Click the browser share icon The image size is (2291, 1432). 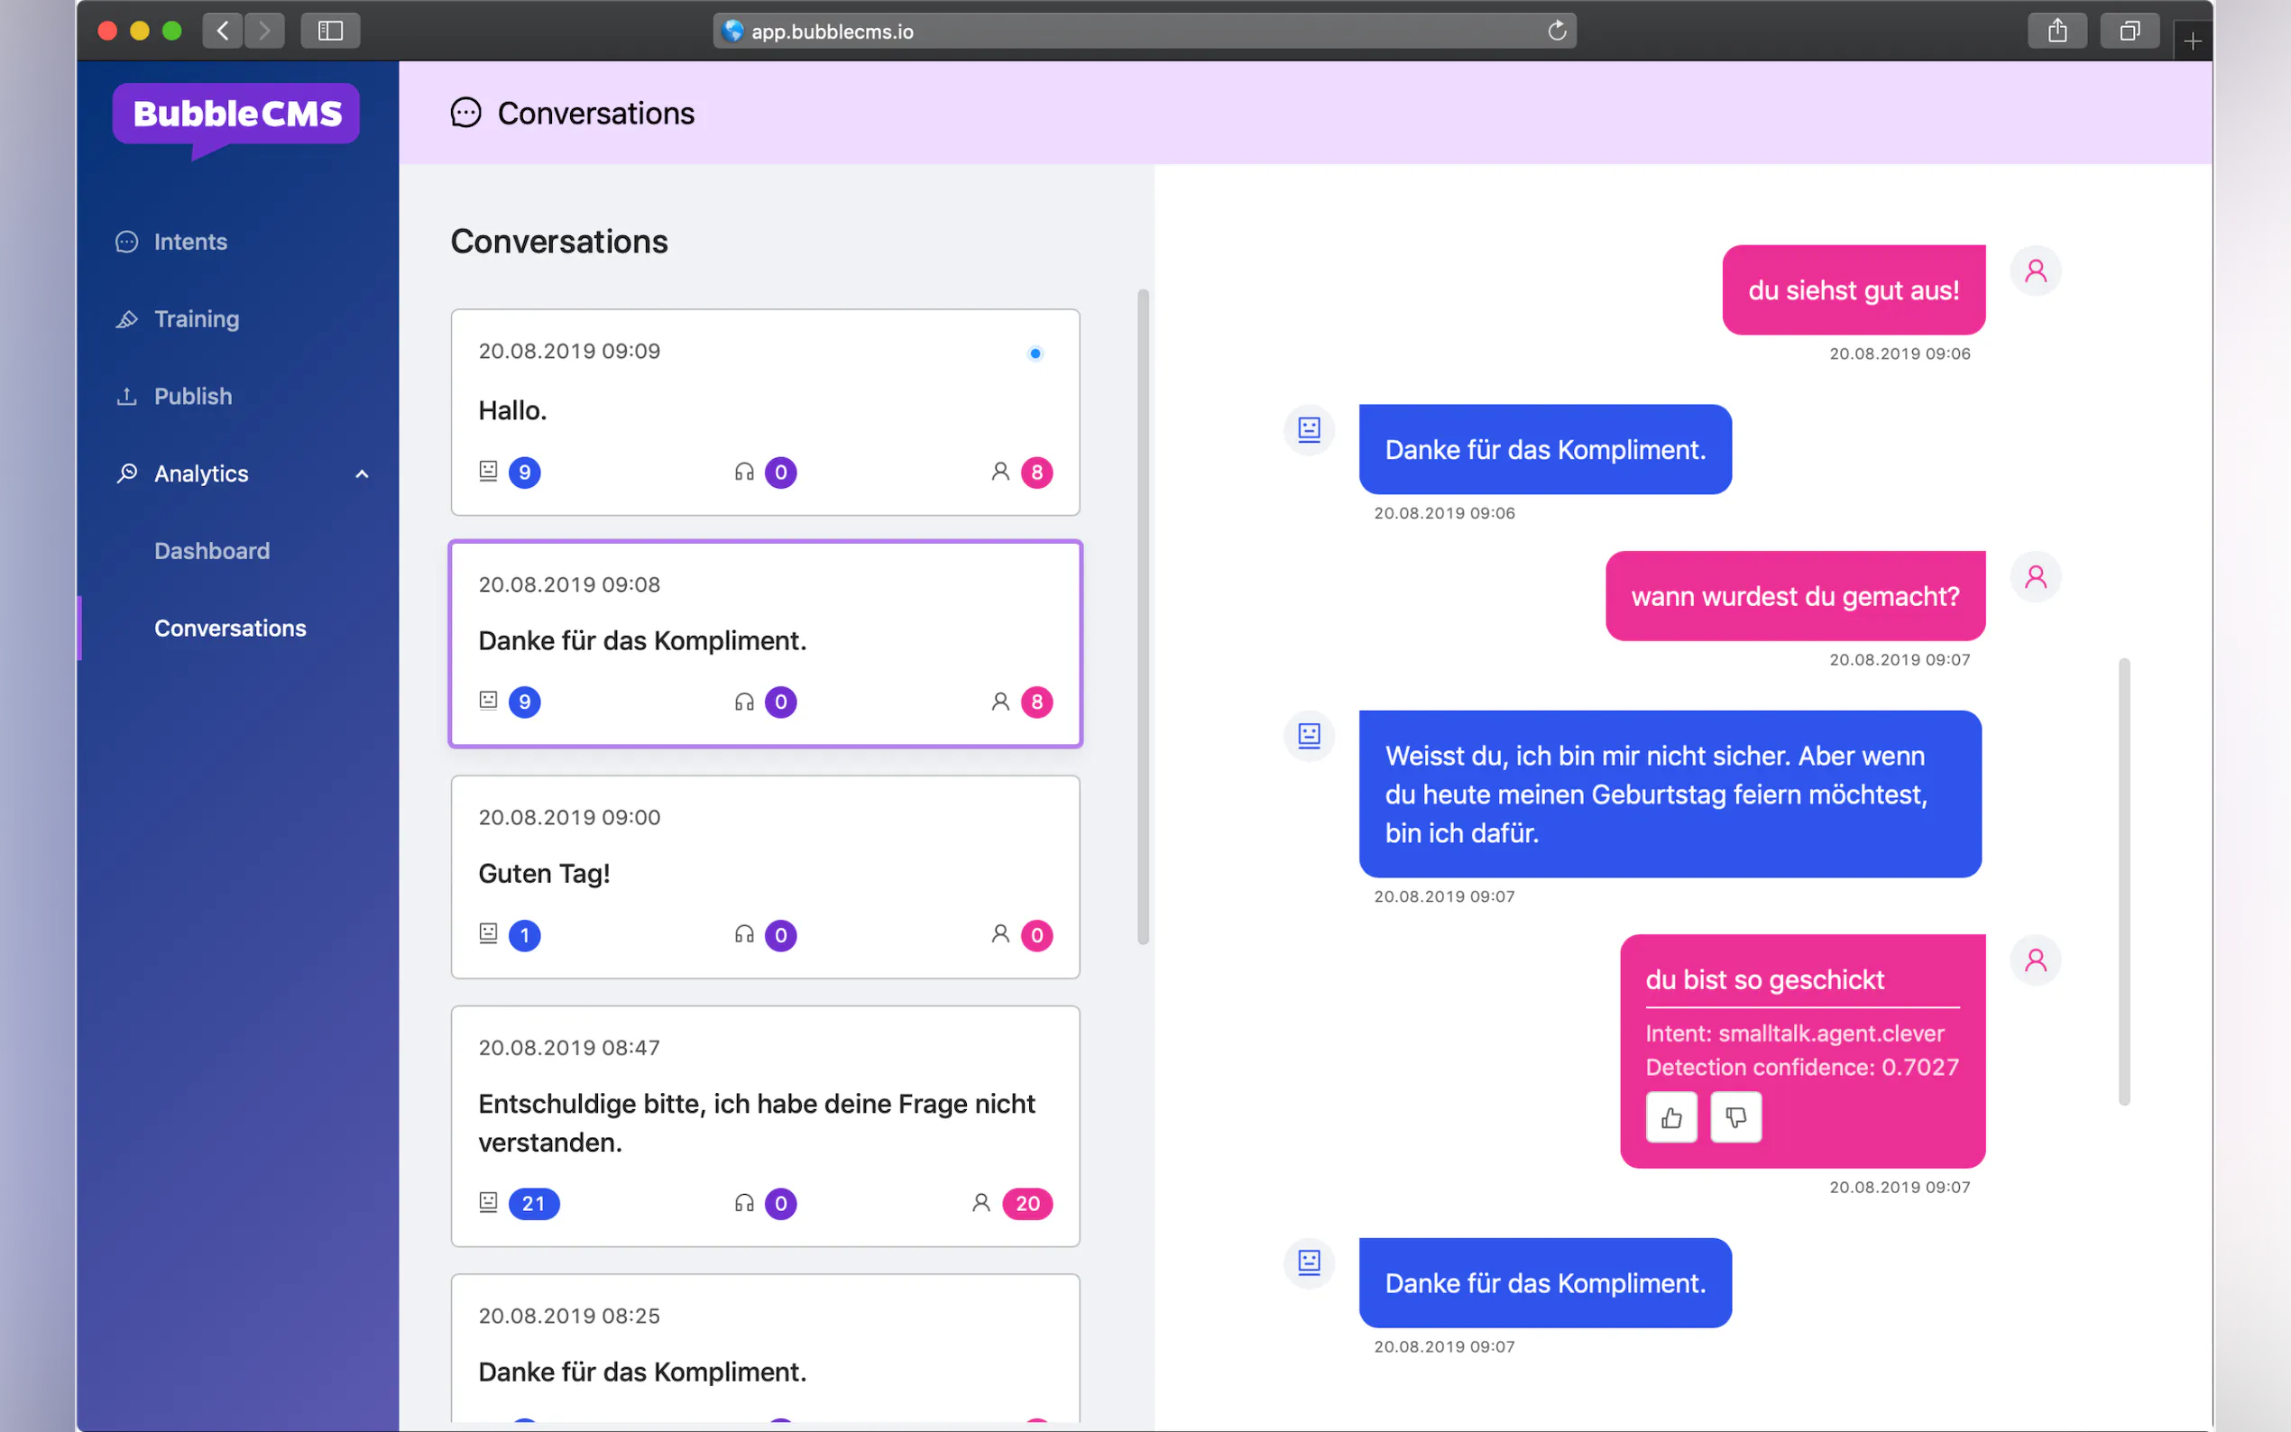[2056, 32]
